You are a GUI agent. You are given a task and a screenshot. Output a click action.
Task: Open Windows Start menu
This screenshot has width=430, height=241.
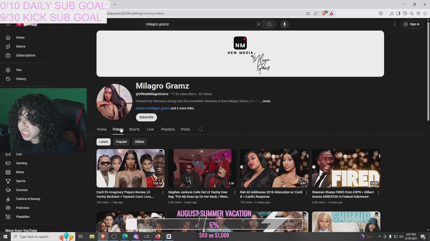coord(5,237)
